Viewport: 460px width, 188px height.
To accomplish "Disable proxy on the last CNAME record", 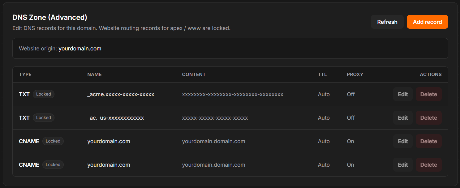I will (350, 164).
